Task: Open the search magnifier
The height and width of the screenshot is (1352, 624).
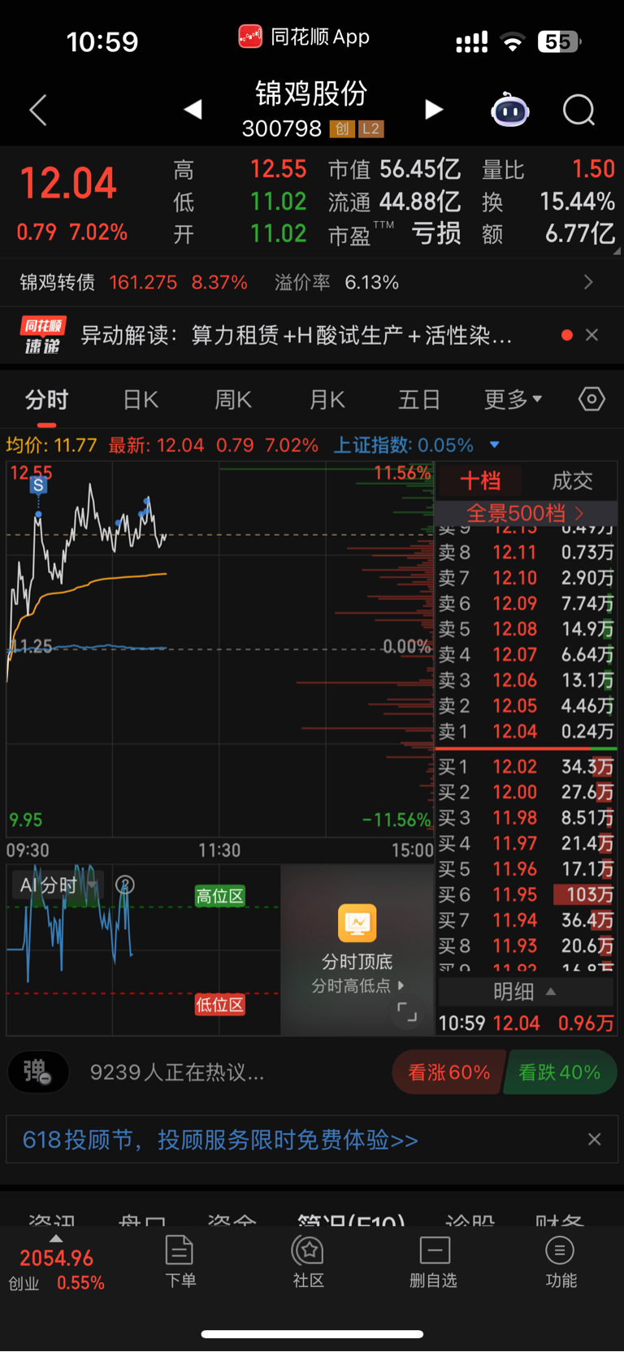Action: point(579,110)
